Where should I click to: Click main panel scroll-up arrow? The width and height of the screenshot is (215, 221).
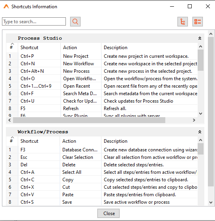(211, 34)
